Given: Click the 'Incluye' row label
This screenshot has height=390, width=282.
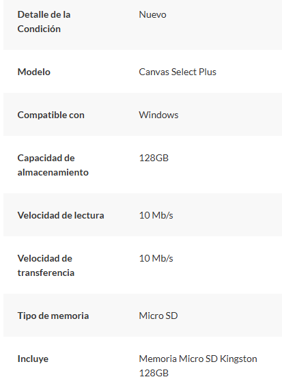Looking at the screenshot, I should (x=33, y=359).
